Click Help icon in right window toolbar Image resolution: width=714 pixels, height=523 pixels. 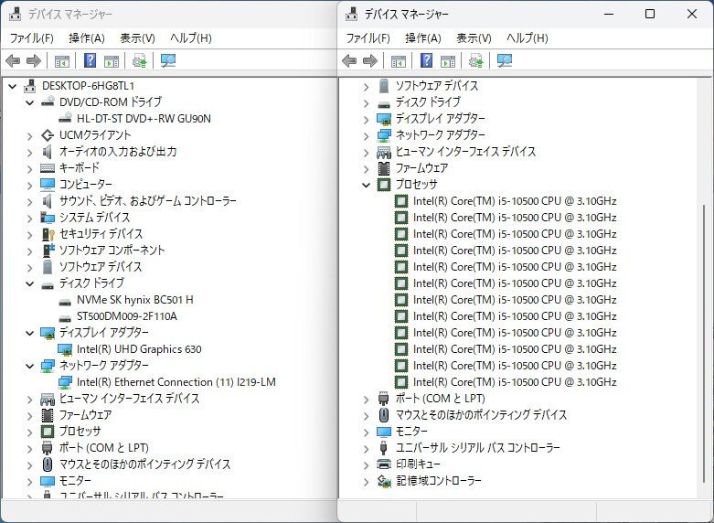click(x=427, y=60)
